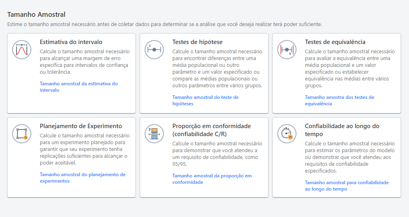Screen dimensions: 409x217
Task: Click the Testes de hipótese icon
Action: (154, 50)
